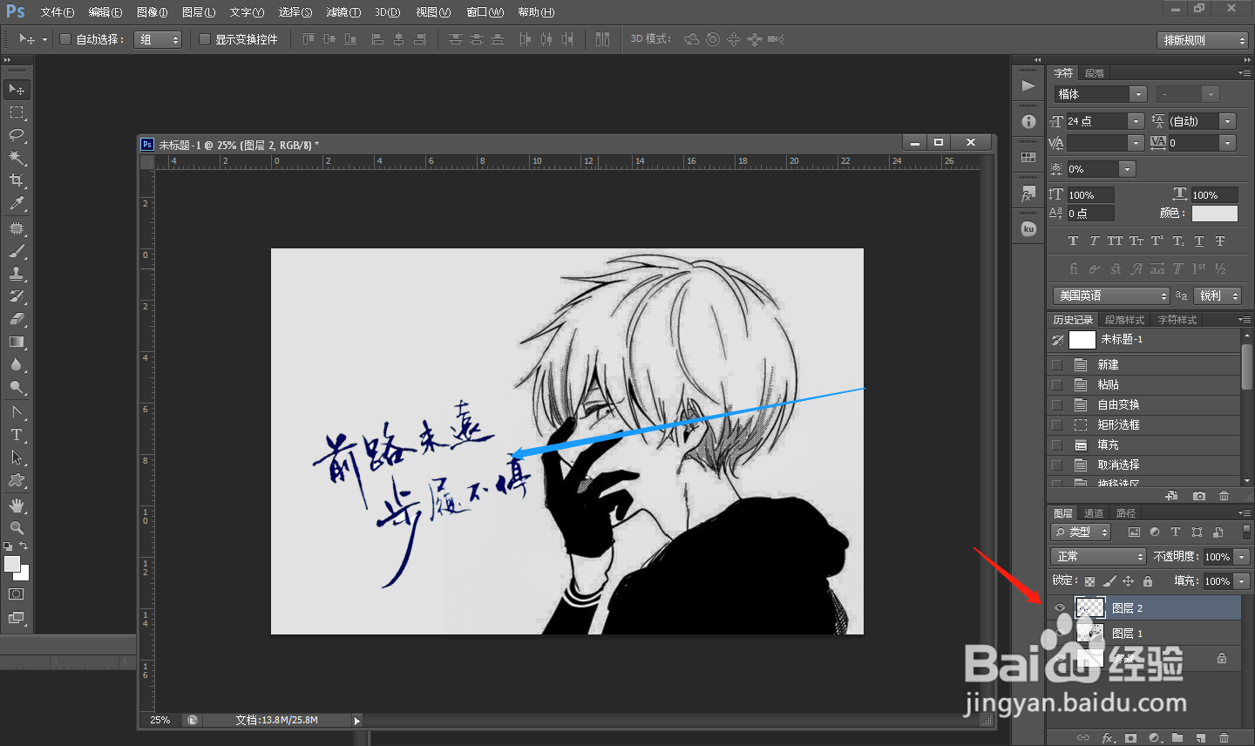Create new snapshot with camera icon
This screenshot has width=1255, height=746.
(x=1199, y=496)
